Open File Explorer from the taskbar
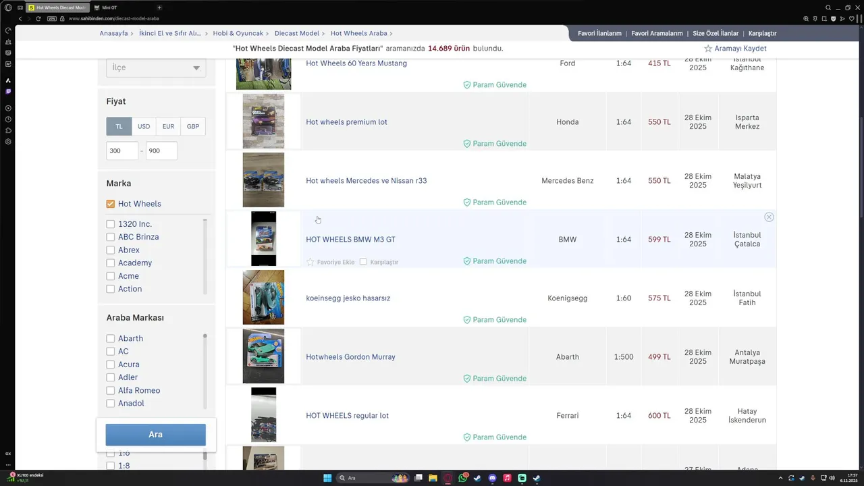The image size is (864, 486). point(433,478)
